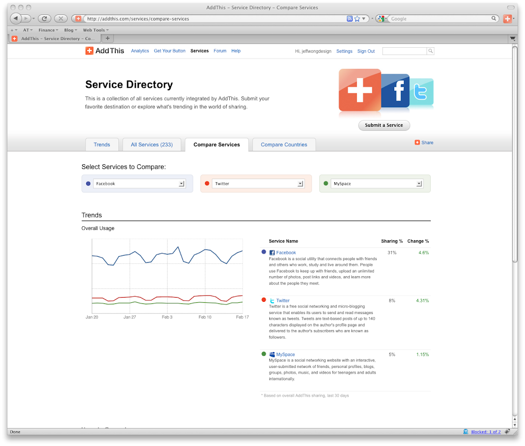Select the AddThis Service Directory browser tab
Viewport: 525px width, 446px height.
point(54,38)
